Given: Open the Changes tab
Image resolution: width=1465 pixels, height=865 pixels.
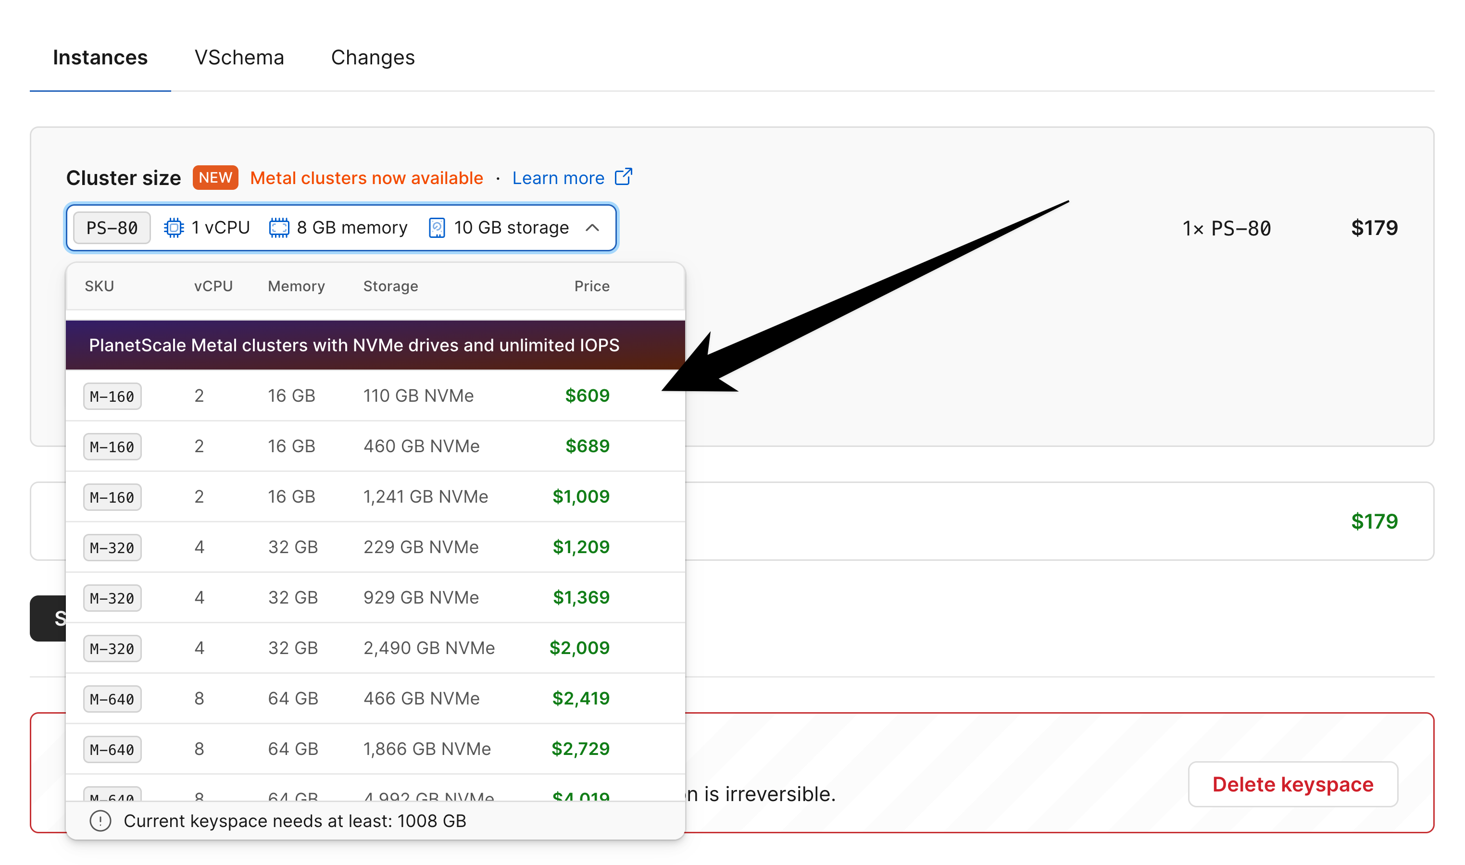Looking at the screenshot, I should pyautogui.click(x=373, y=58).
